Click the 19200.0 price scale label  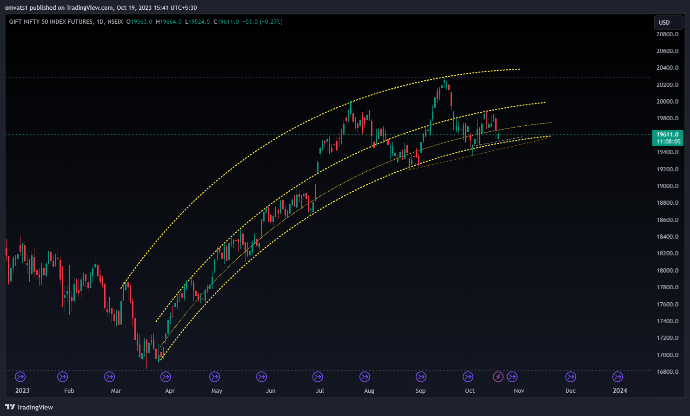[667, 169]
